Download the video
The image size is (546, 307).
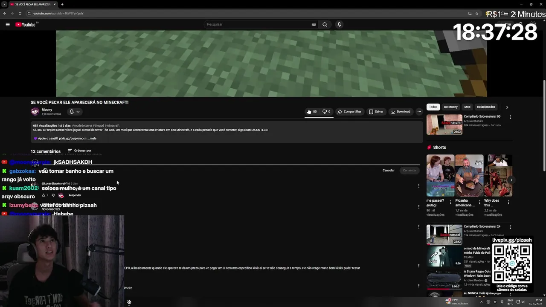point(401,112)
